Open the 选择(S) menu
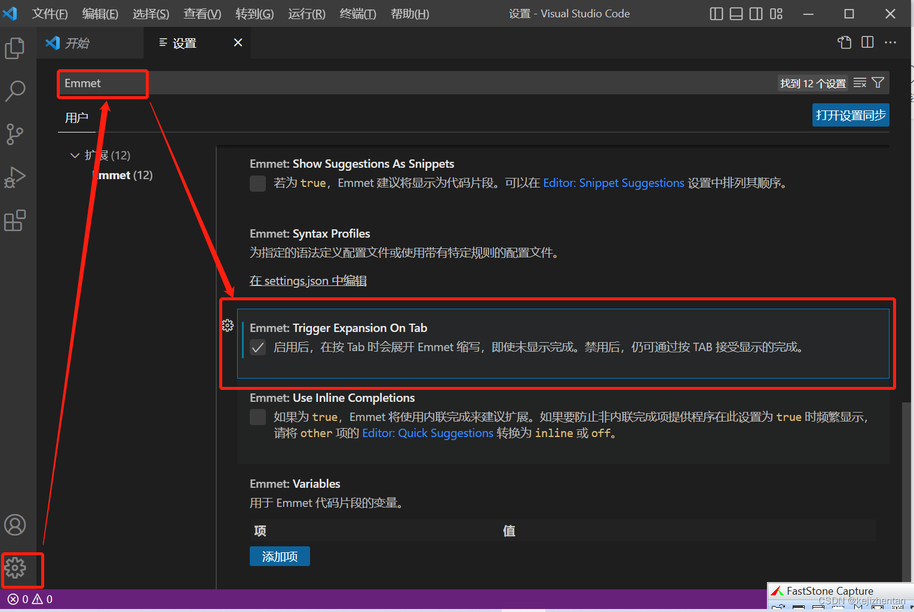This screenshot has width=914, height=612. click(x=151, y=14)
